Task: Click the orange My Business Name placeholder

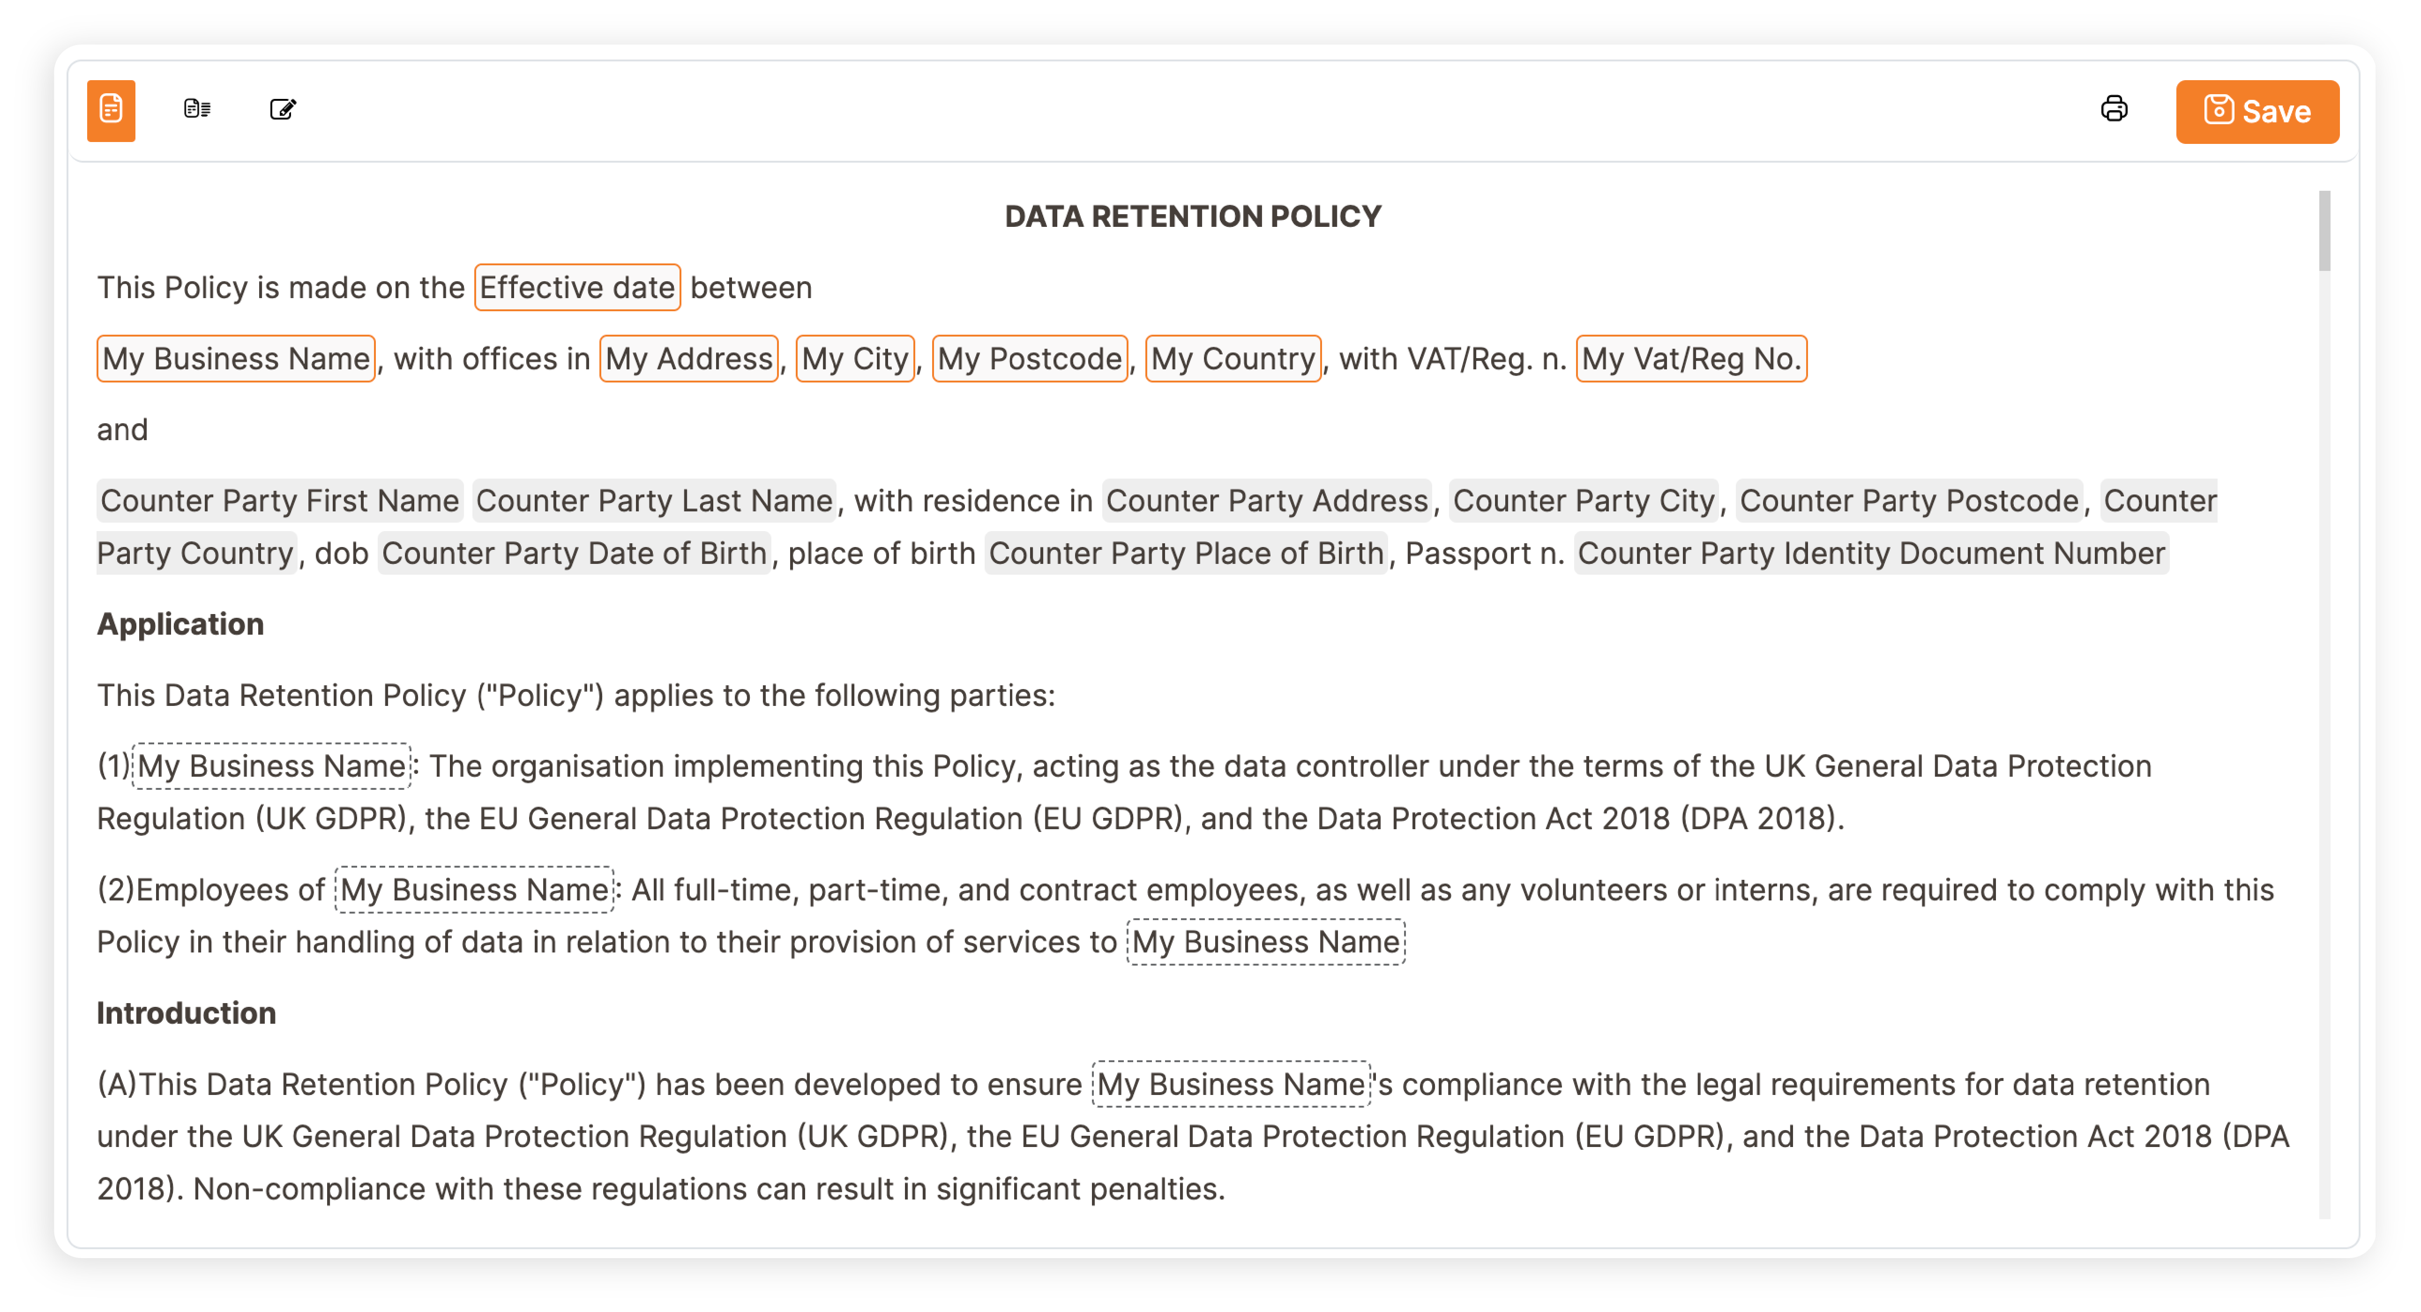Action: (236, 359)
